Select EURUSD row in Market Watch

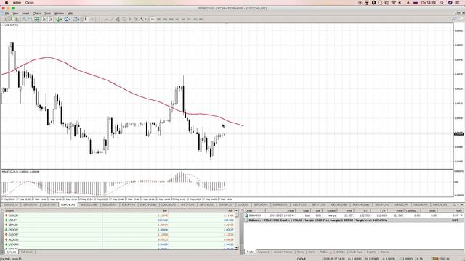coord(119,215)
